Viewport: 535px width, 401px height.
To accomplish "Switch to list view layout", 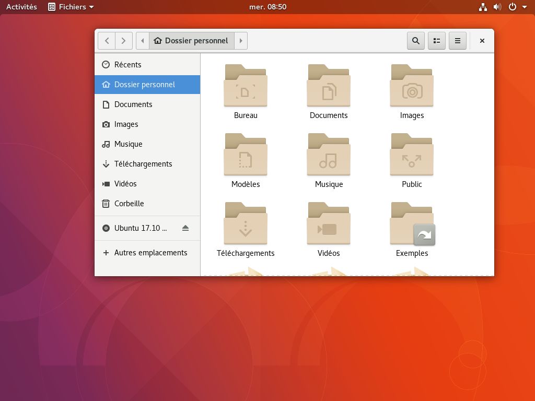I will 437,40.
